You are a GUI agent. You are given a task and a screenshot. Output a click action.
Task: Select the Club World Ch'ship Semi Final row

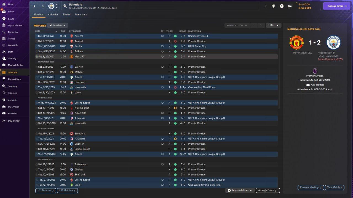click(156, 185)
